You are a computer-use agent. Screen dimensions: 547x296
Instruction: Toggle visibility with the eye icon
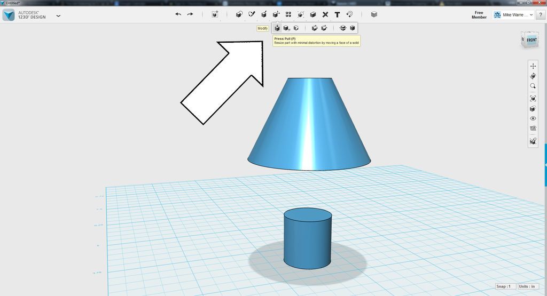coord(533,118)
